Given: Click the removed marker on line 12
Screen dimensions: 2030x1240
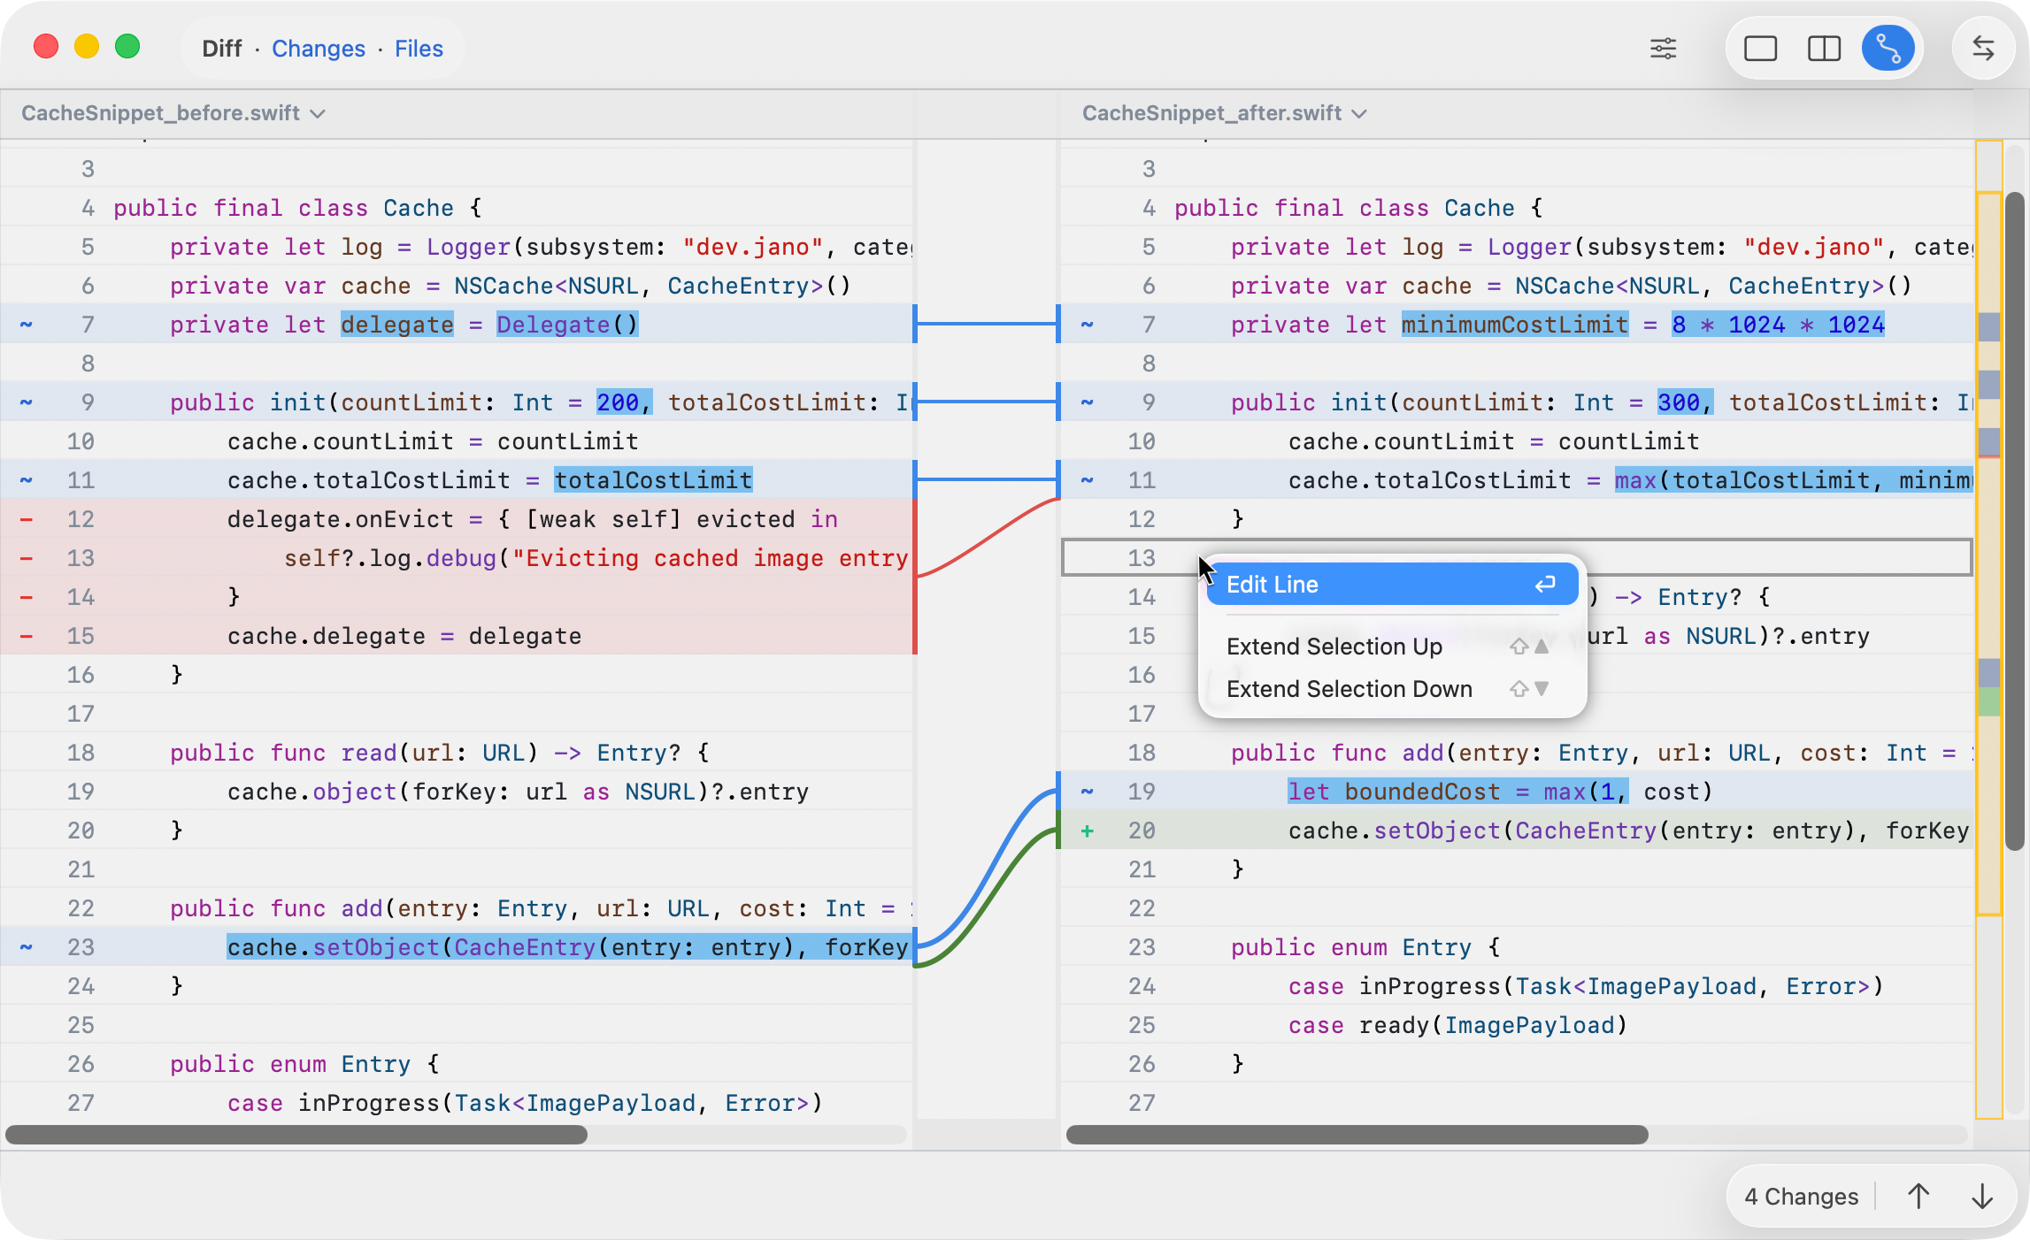Looking at the screenshot, I should (x=27, y=519).
